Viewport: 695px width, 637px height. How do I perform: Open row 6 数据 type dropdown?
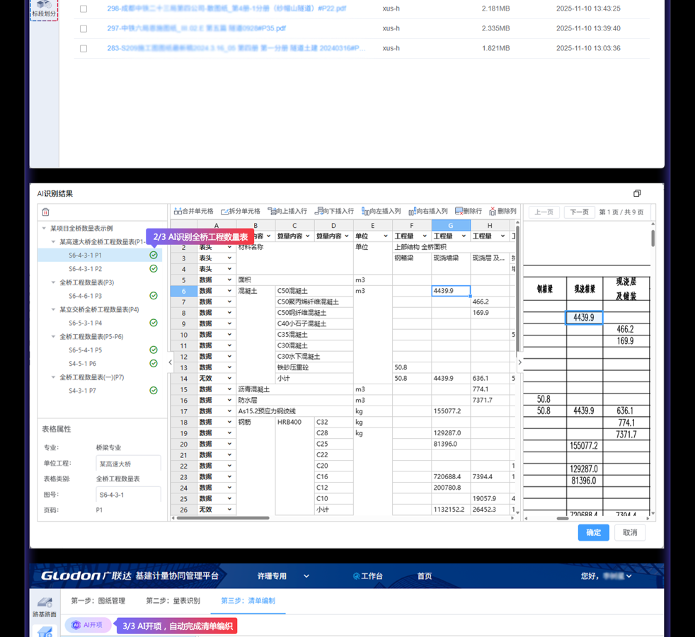coord(229,291)
